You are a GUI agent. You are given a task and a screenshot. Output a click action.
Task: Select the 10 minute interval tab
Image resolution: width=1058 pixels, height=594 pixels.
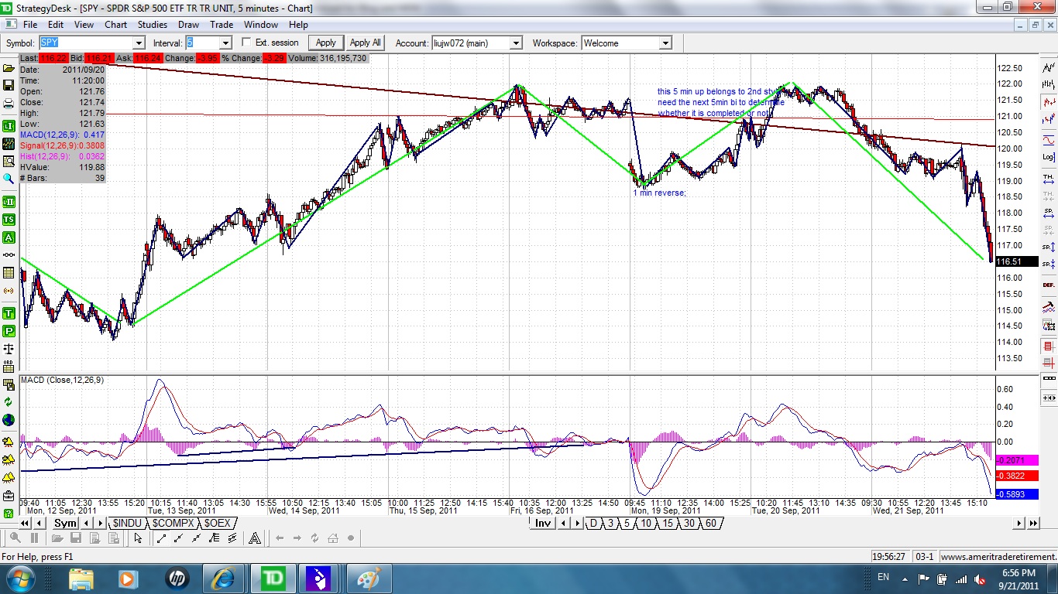tap(646, 523)
